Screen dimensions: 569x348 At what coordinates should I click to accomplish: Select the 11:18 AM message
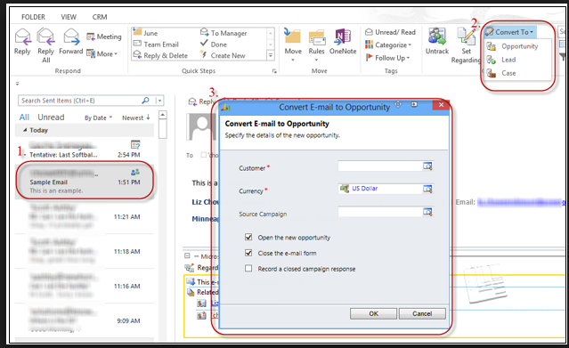tap(85, 251)
